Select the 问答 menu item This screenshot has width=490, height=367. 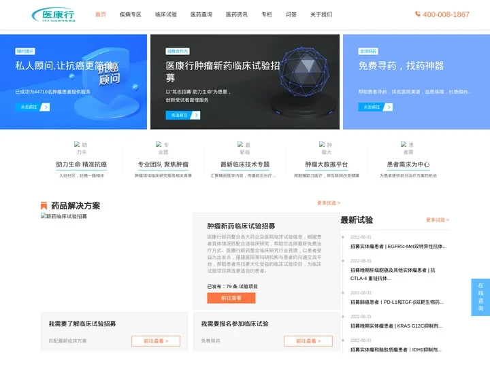point(291,14)
